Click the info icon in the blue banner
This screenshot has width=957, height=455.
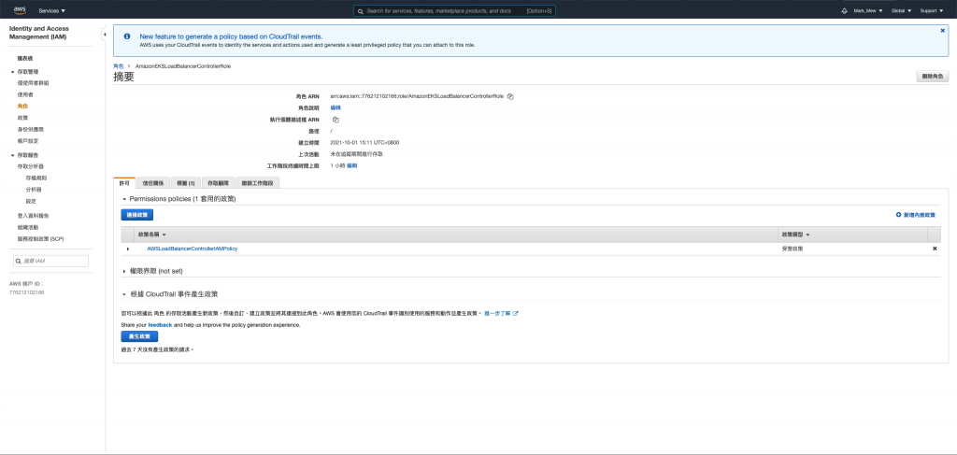click(x=127, y=36)
